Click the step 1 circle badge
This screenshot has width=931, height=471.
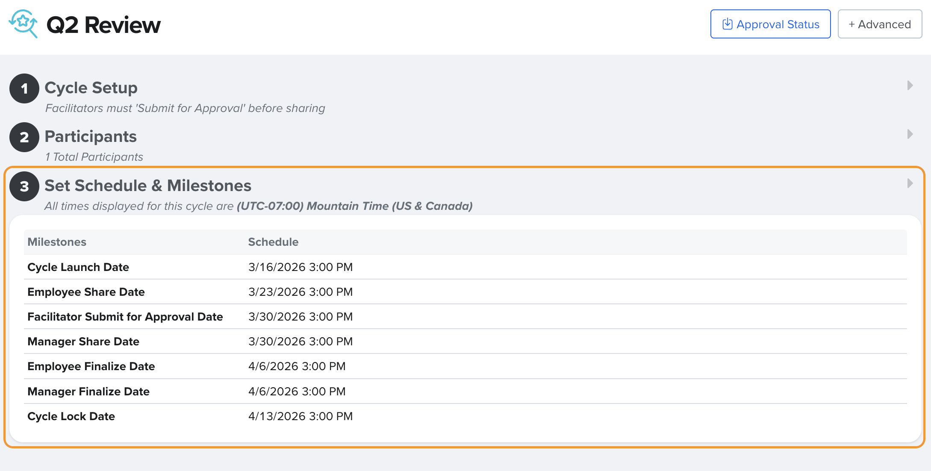coord(24,88)
